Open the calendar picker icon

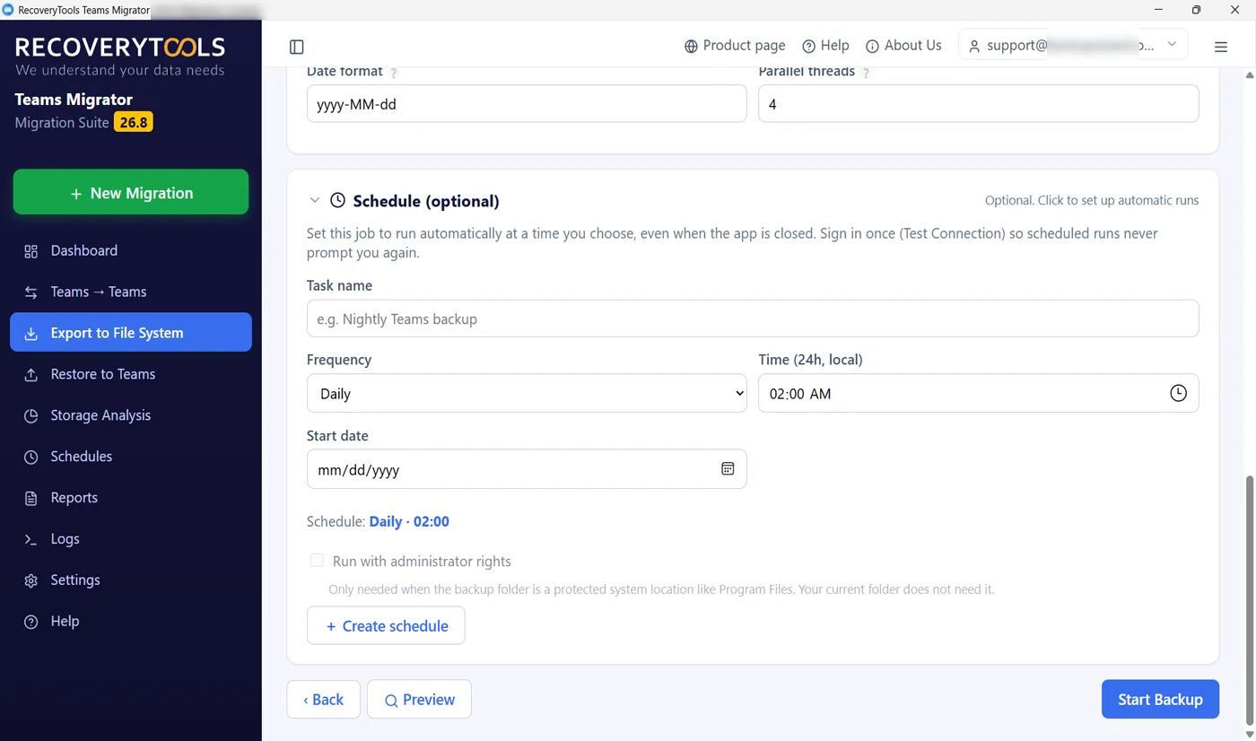tap(728, 469)
